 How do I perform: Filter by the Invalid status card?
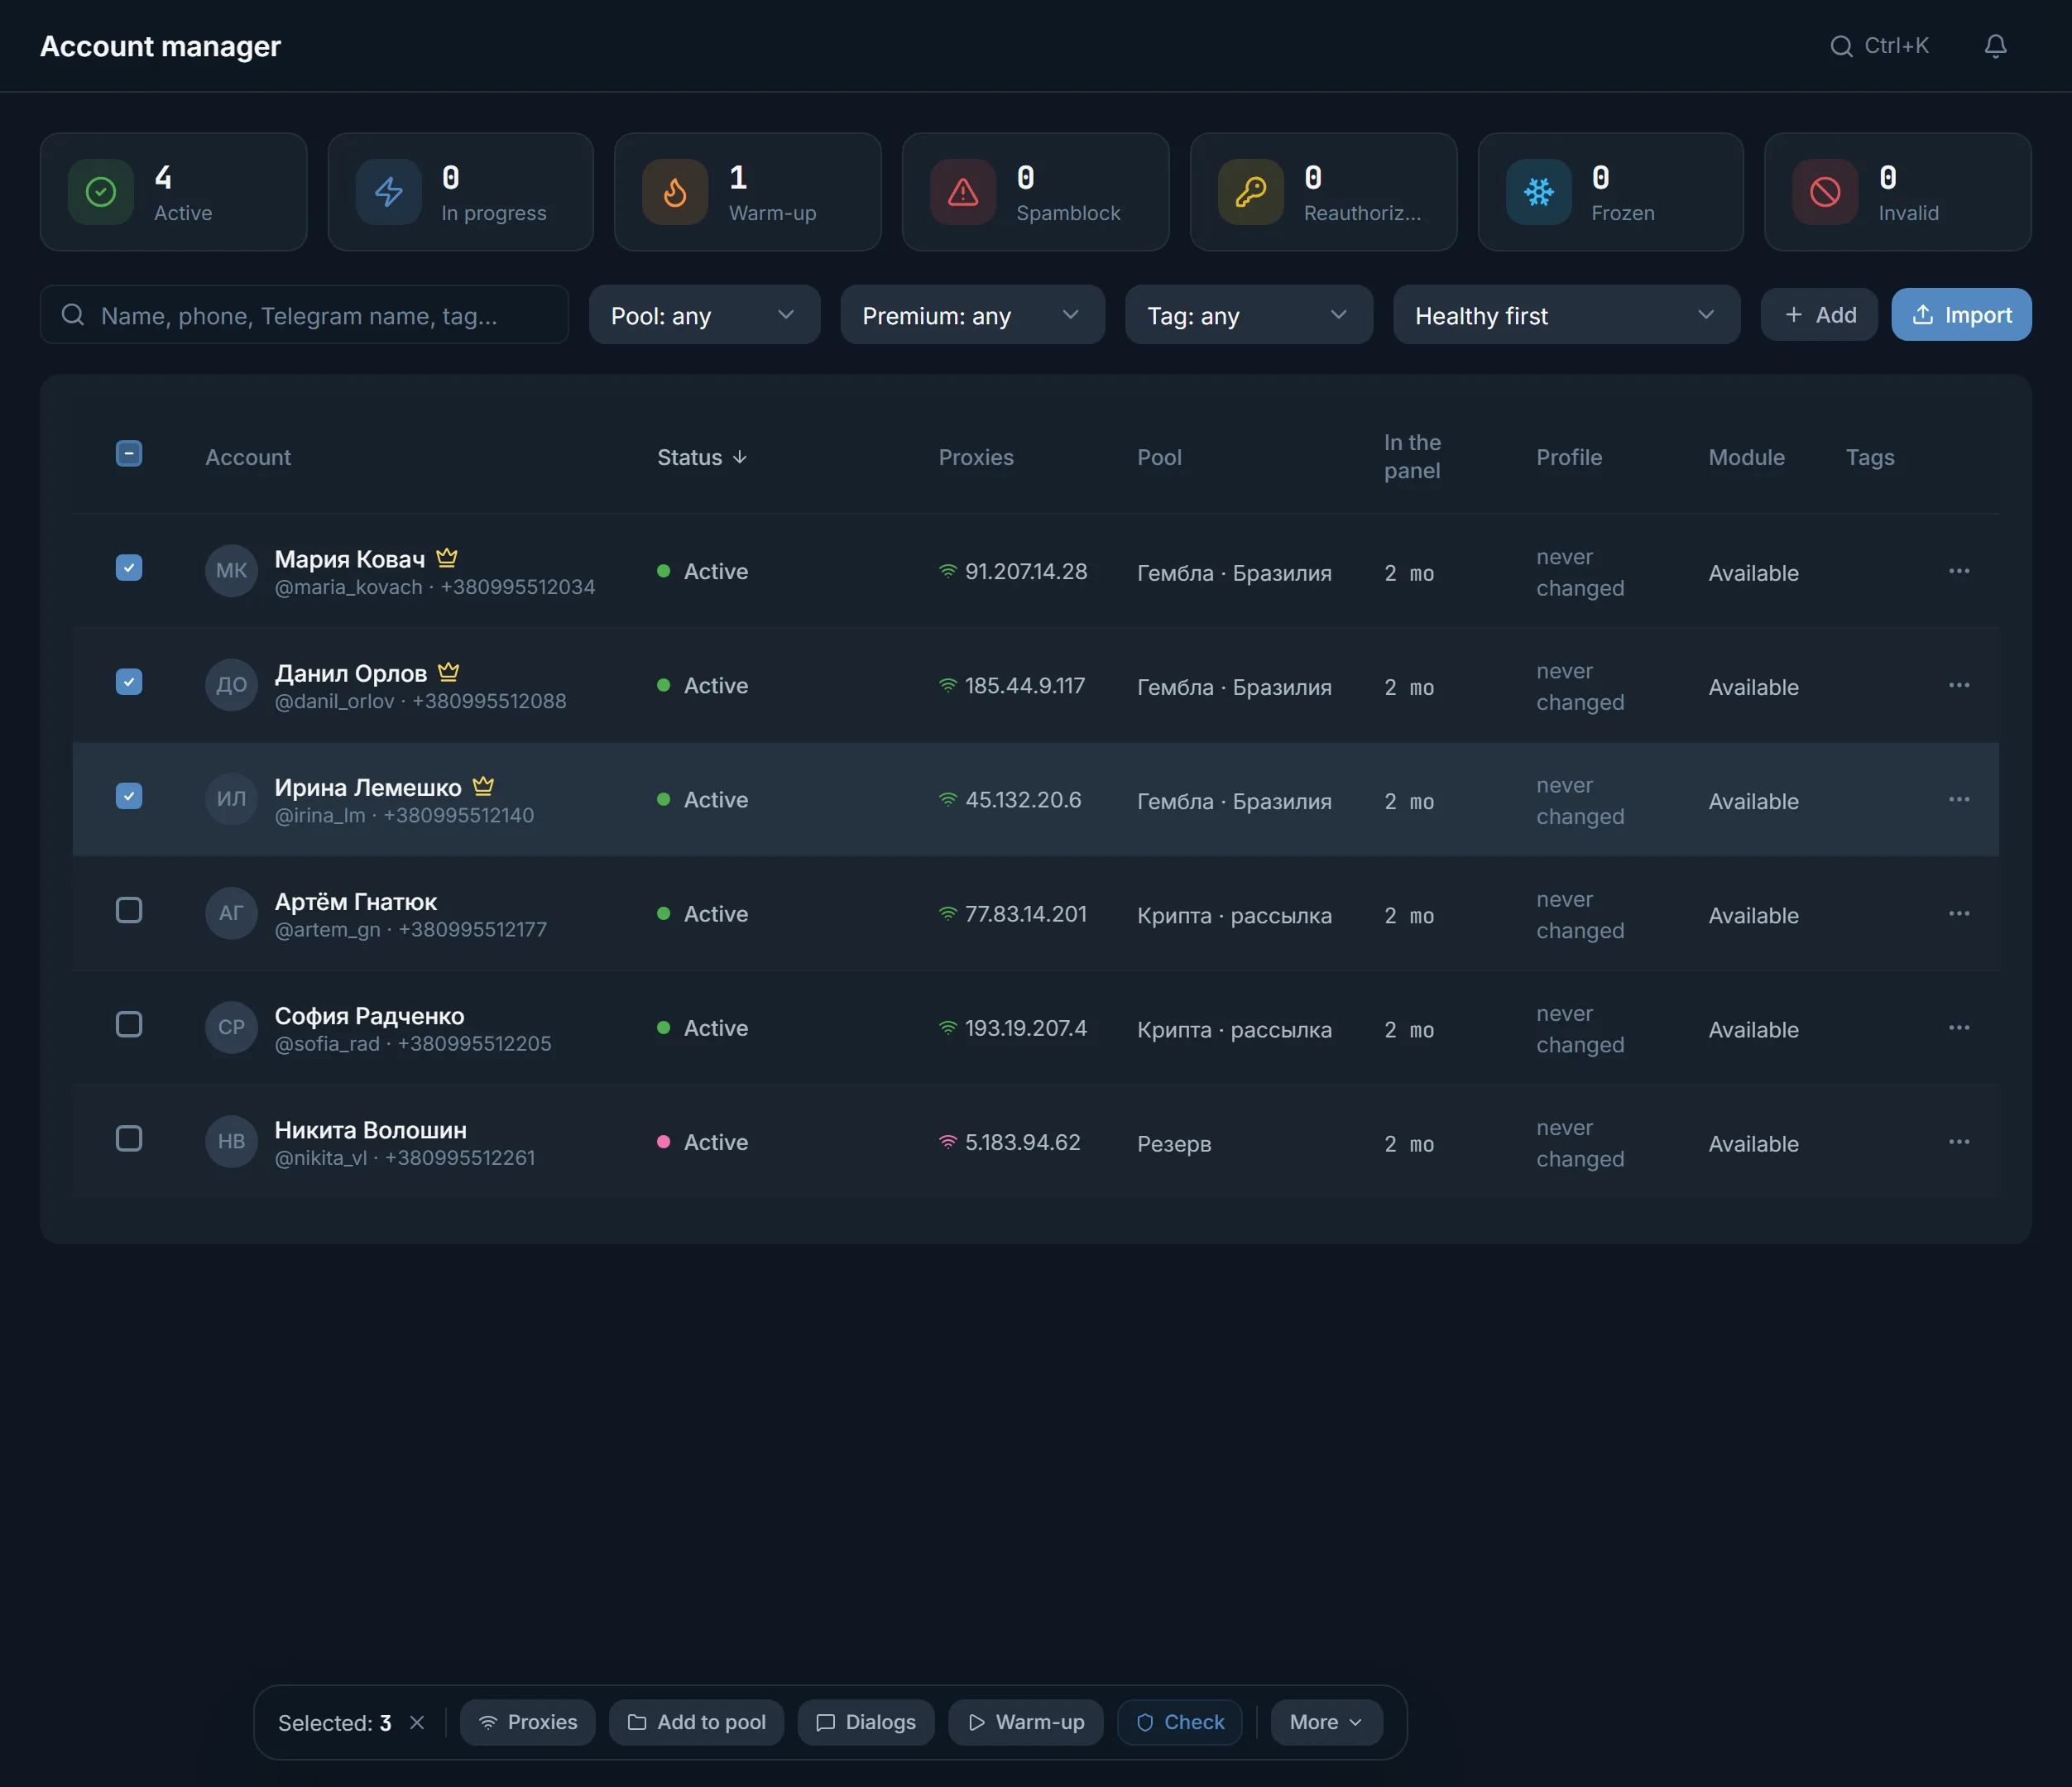[1898, 192]
